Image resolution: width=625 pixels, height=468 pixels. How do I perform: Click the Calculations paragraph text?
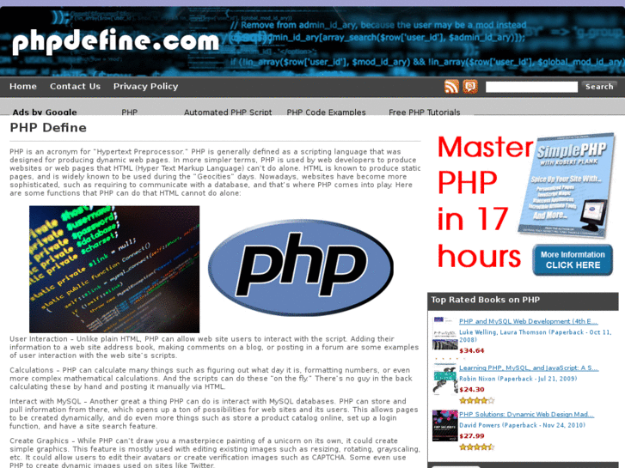coord(211,379)
